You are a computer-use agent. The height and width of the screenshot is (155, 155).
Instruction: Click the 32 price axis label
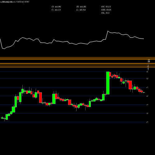[147, 113]
